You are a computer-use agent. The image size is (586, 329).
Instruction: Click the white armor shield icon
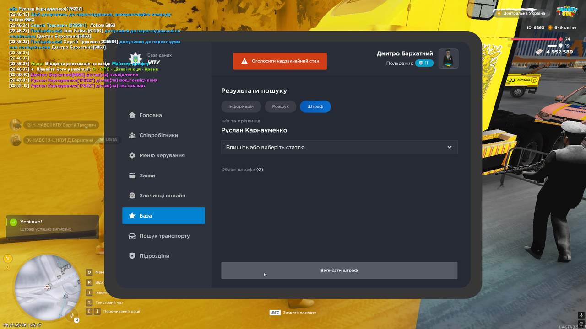point(561,46)
